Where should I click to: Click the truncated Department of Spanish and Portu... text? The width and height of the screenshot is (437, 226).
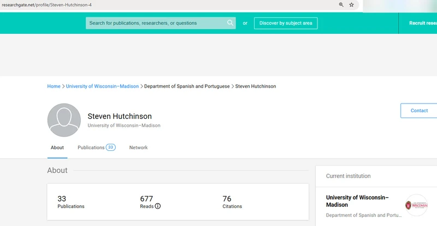coord(364,215)
